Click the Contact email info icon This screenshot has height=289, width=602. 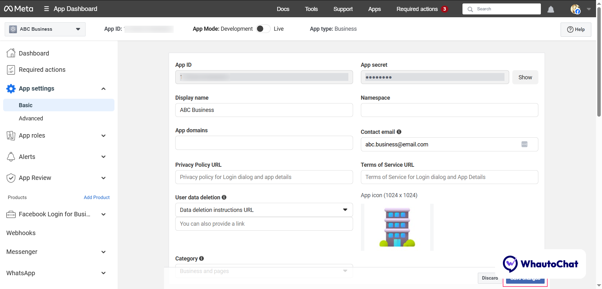coord(399,132)
